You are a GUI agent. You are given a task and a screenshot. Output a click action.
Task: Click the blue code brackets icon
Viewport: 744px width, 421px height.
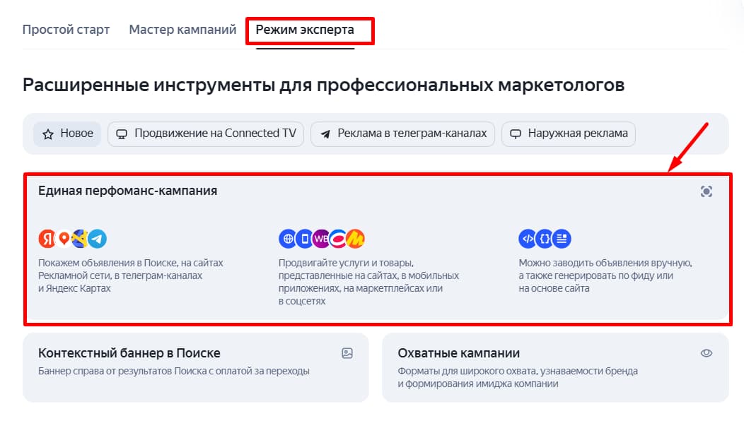coord(528,239)
